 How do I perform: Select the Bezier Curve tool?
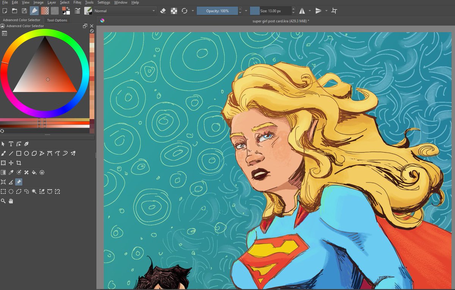coord(50,153)
